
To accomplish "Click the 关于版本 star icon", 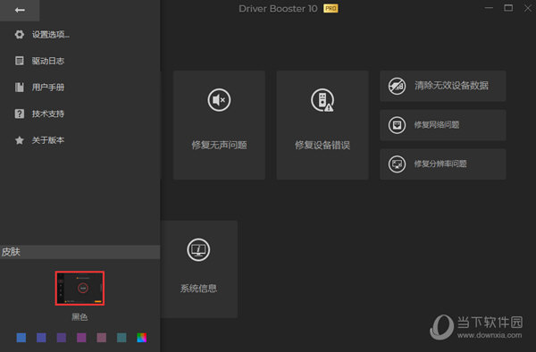I will point(20,140).
